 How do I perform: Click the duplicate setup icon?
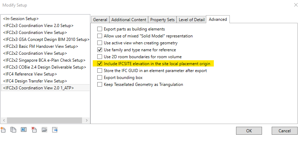(13, 130)
